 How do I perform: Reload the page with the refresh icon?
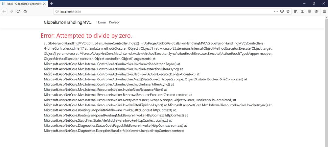pyautogui.click(x=18, y=11)
